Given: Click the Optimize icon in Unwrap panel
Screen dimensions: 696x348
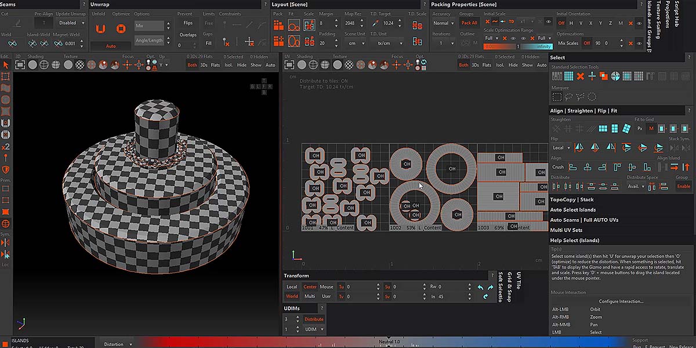Looking at the screenshot, I should [x=121, y=28].
